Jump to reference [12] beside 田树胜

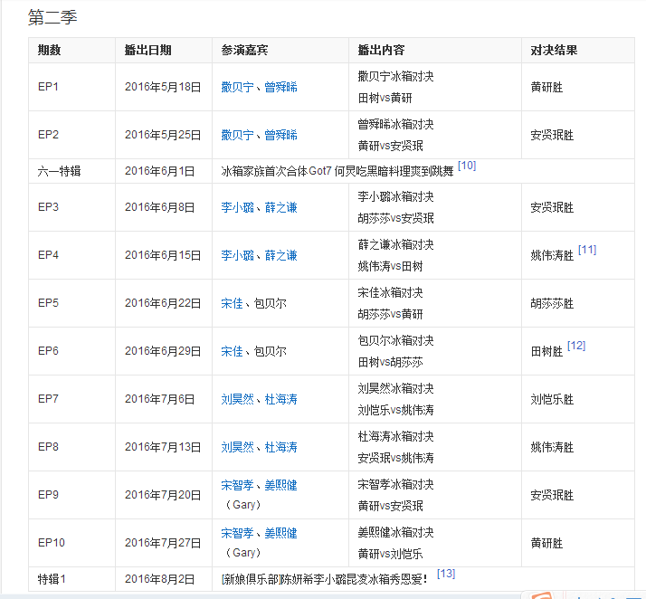tap(576, 346)
